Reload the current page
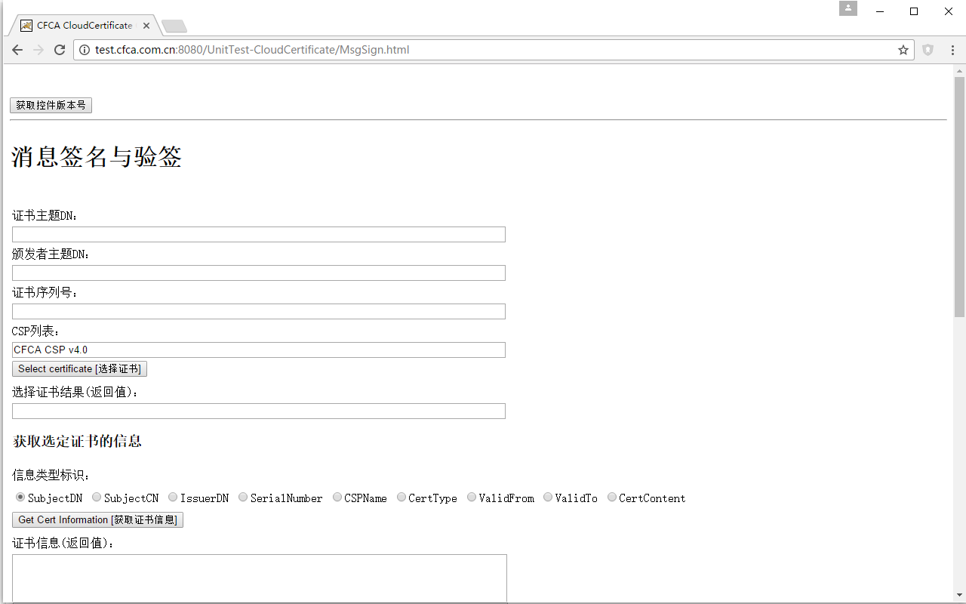Screen dimensions: 966x604 pyautogui.click(x=60, y=50)
